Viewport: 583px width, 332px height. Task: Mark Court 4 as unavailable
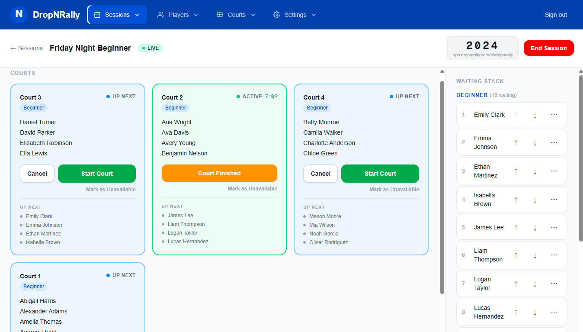[394, 190]
